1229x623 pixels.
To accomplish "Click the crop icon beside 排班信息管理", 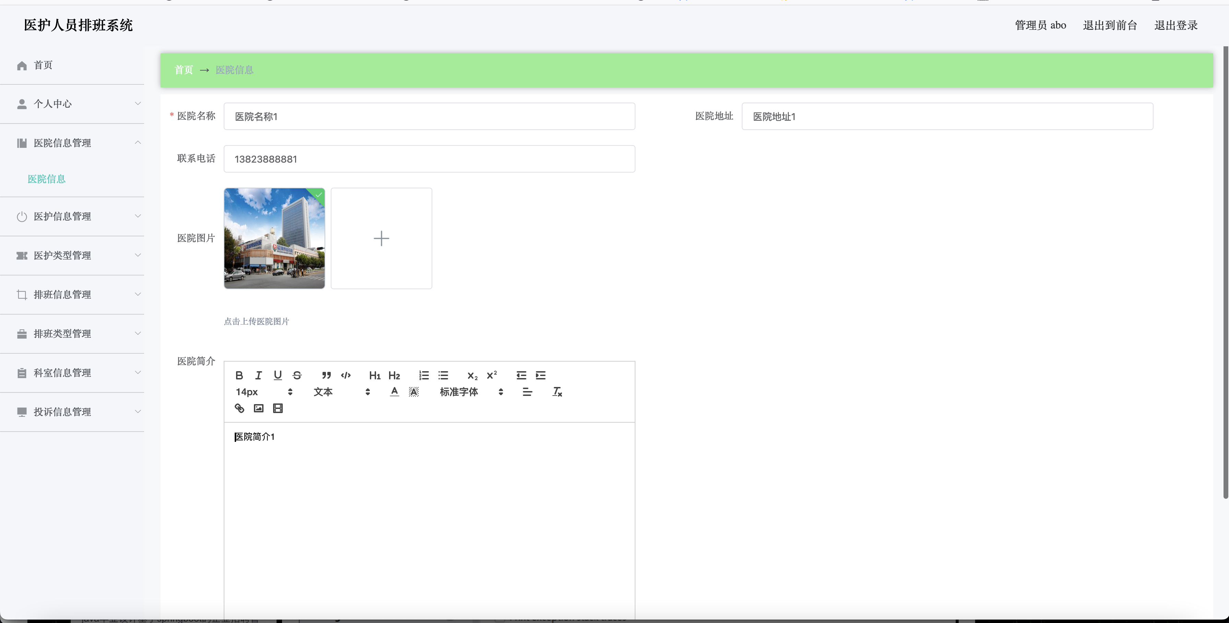I will tap(22, 295).
